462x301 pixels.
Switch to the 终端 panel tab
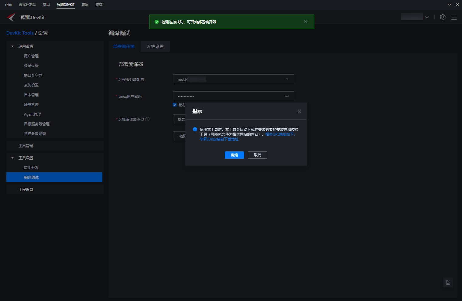[99, 5]
